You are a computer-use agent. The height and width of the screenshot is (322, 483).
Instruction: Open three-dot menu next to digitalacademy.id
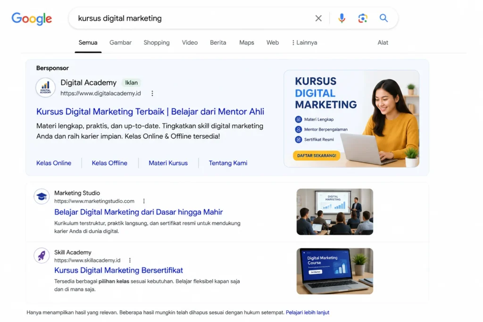click(152, 93)
